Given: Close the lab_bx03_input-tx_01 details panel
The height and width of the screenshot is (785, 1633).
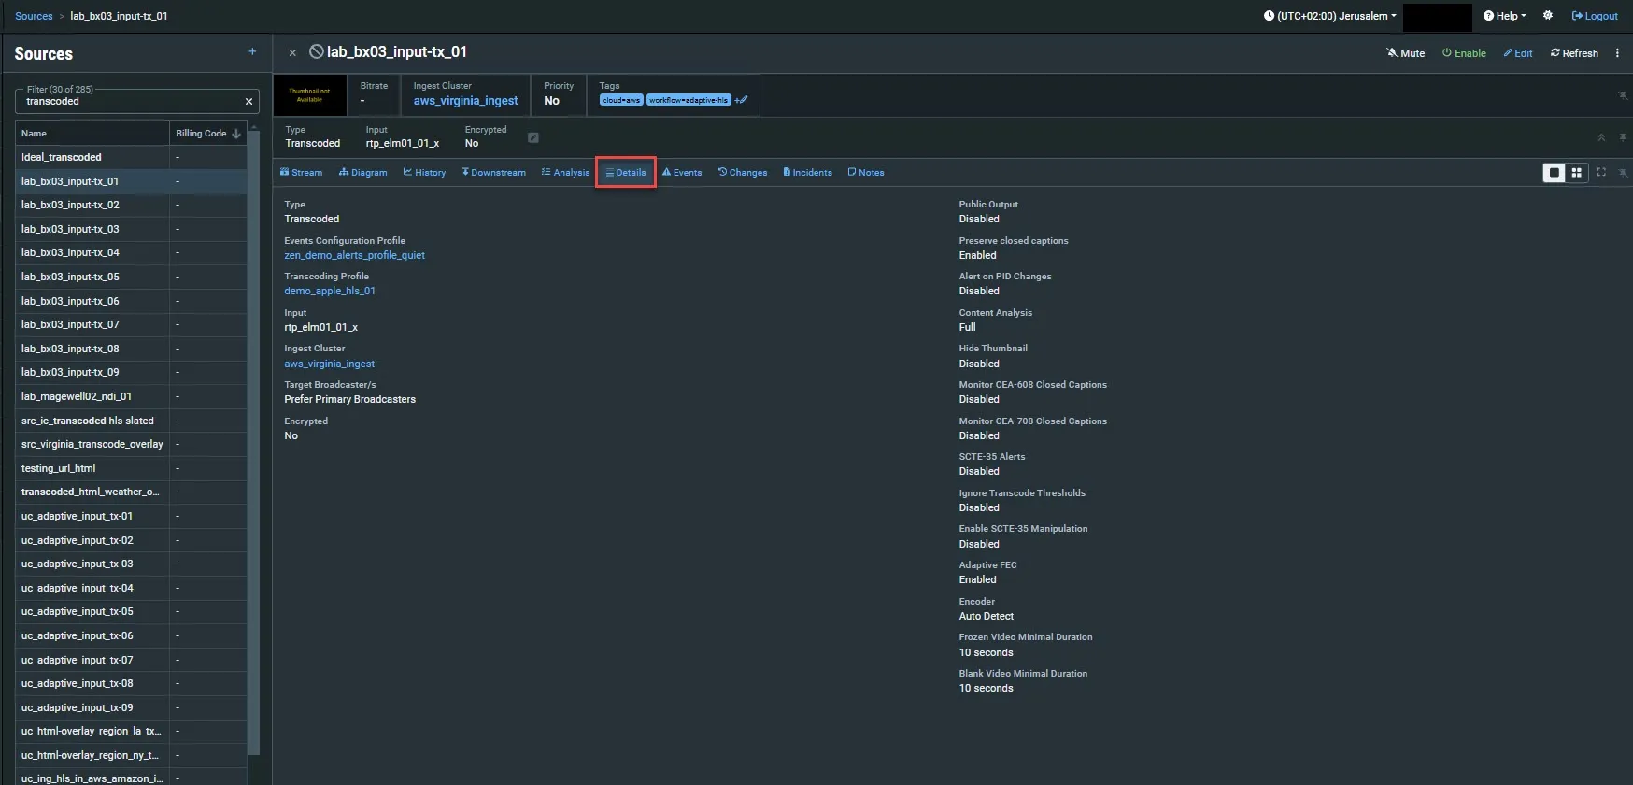Looking at the screenshot, I should [x=292, y=53].
